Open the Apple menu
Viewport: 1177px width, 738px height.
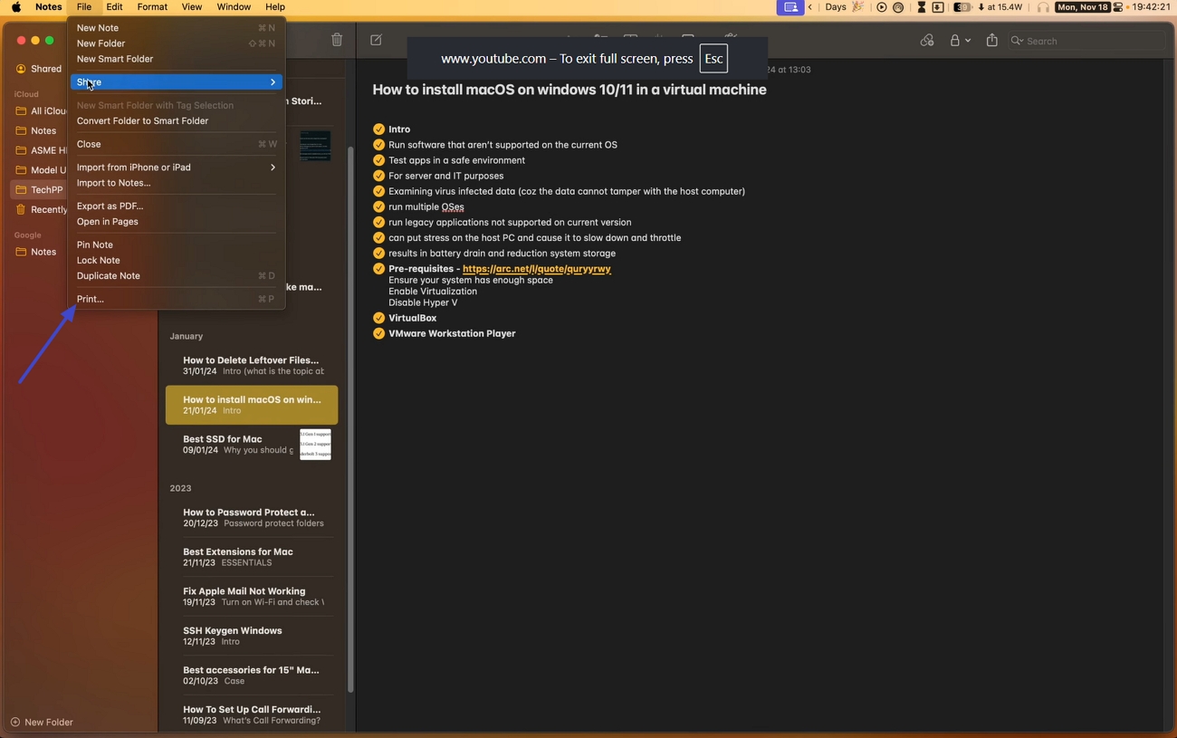(x=16, y=7)
